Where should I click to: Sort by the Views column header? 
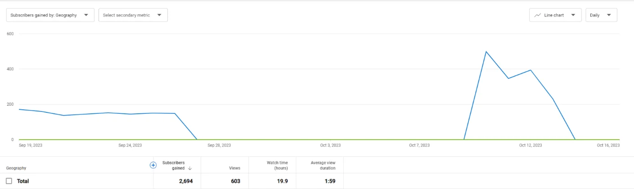pos(234,168)
